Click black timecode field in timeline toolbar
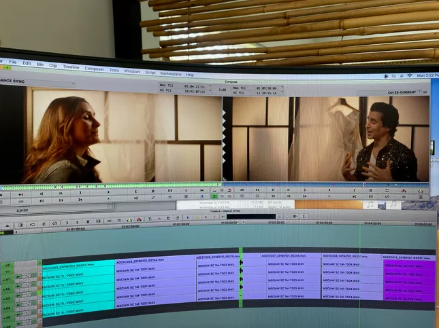The width and height of the screenshot is (439, 328). click(x=251, y=216)
